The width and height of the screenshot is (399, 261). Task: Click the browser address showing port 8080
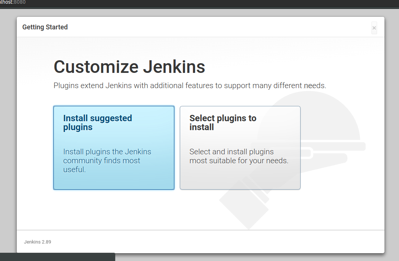pos(13,2)
